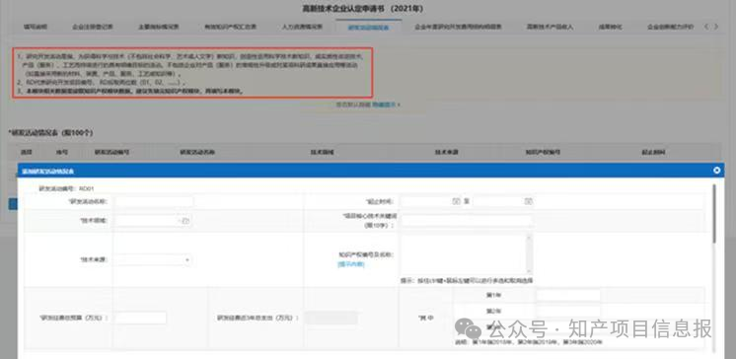Click the 提示内容 link under 知识产权编号及名称

[350, 264]
